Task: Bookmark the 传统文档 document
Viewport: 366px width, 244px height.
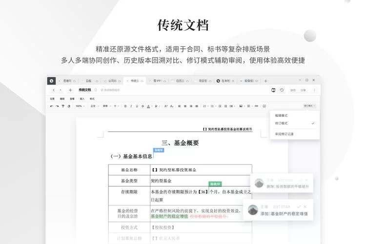Action: [x=96, y=90]
